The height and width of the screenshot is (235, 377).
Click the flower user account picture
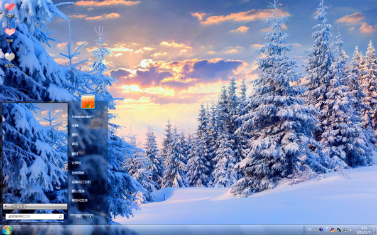coord(88,102)
